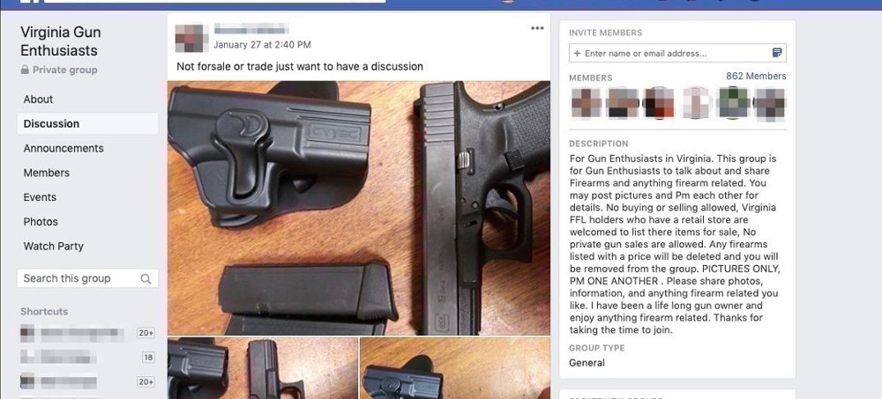Open the About section
This screenshot has width=882, height=399.
tap(38, 99)
